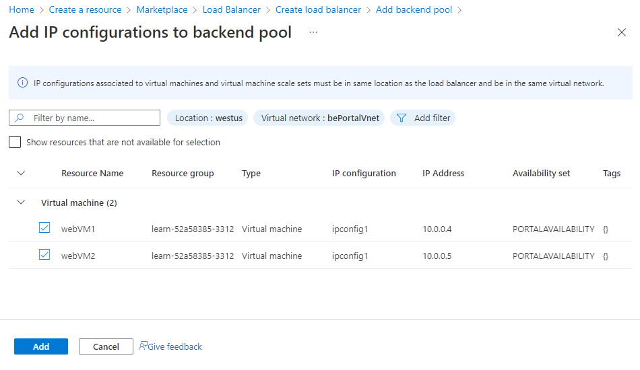Uncheck the webVM2 checkbox

(x=44, y=254)
